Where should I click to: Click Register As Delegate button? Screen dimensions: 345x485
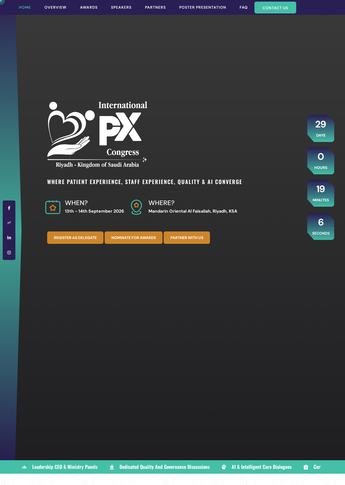(75, 238)
